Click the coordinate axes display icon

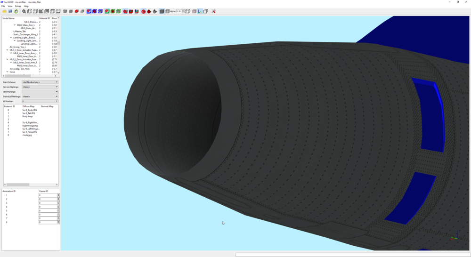pos(200,11)
